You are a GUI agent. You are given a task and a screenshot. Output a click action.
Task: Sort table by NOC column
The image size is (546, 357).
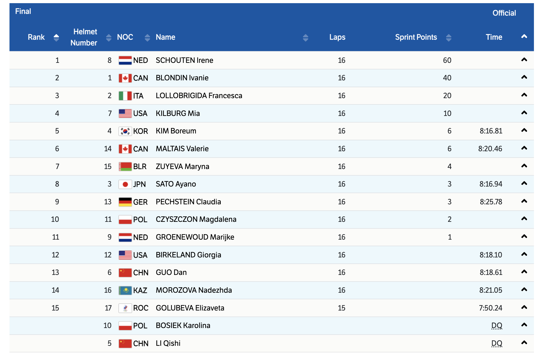[x=147, y=37]
